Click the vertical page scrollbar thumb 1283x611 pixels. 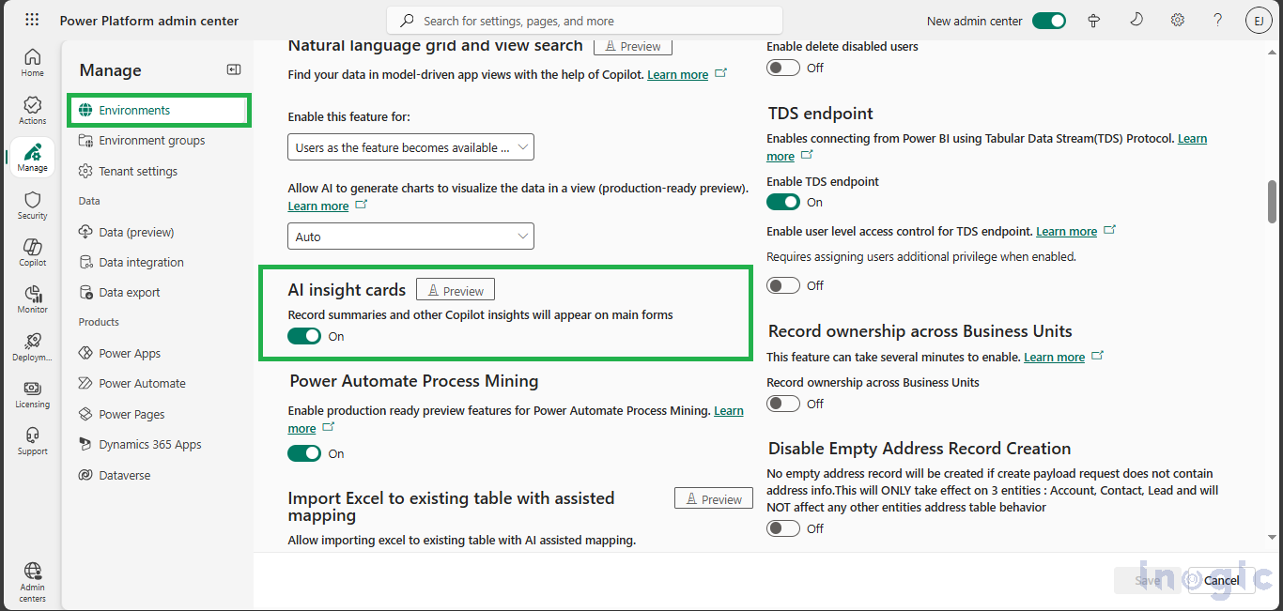1273,201
